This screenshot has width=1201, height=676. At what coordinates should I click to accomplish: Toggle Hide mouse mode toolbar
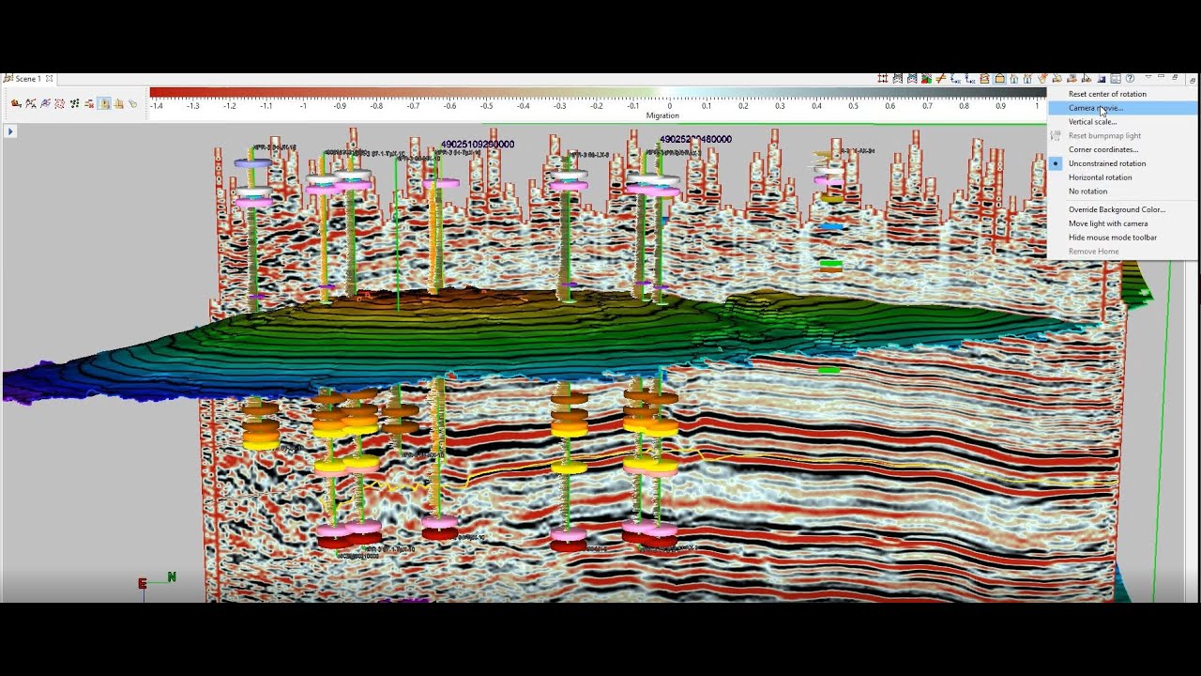pyautogui.click(x=1122, y=238)
